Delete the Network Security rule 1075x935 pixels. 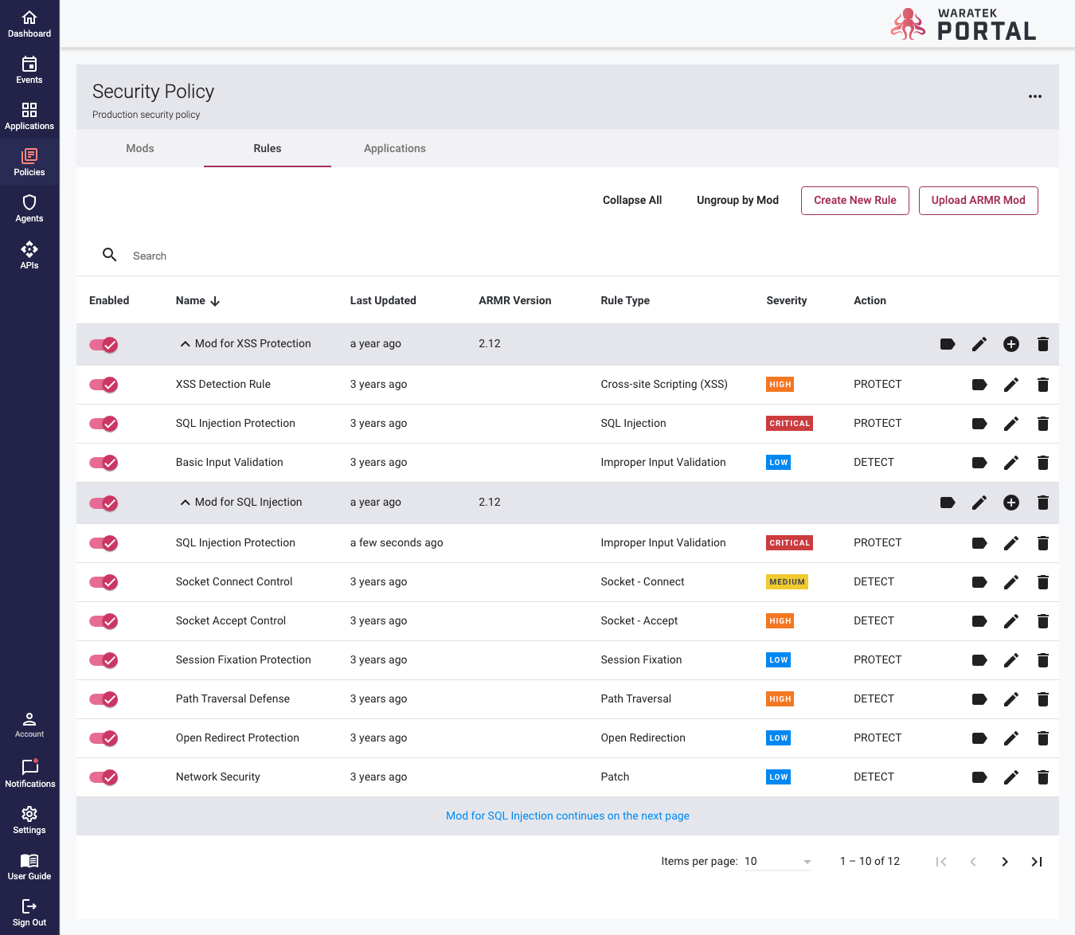point(1042,777)
